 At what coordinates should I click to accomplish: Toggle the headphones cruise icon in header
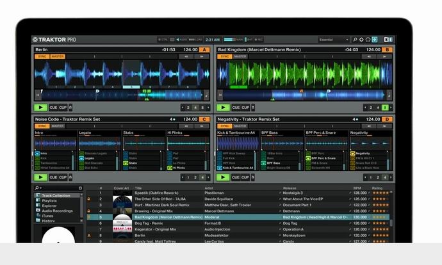[x=368, y=40]
